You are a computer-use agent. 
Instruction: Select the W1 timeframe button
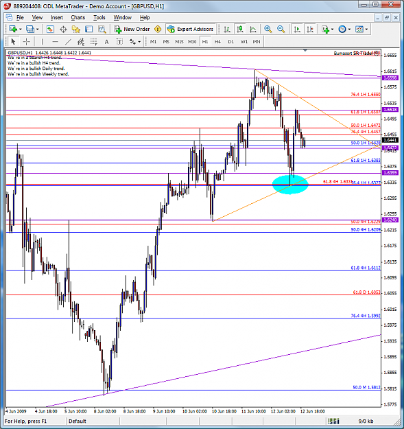243,42
